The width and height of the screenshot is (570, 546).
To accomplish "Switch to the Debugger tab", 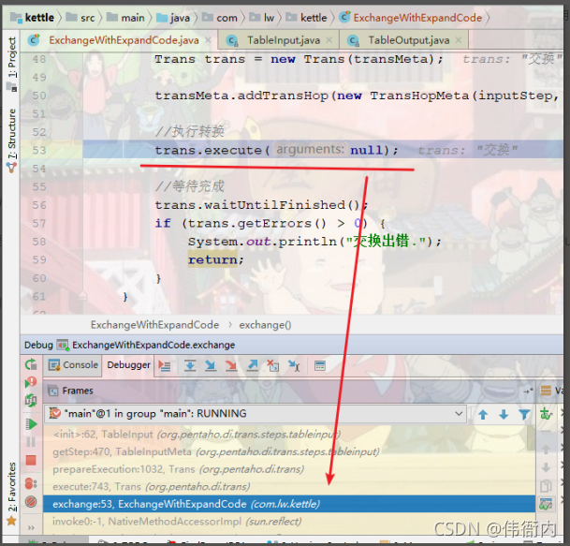I will (x=128, y=365).
